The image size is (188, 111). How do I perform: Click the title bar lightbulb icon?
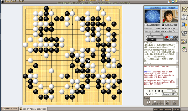click(176, 1)
